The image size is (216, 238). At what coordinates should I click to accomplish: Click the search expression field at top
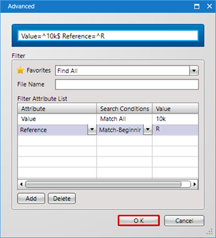click(108, 36)
